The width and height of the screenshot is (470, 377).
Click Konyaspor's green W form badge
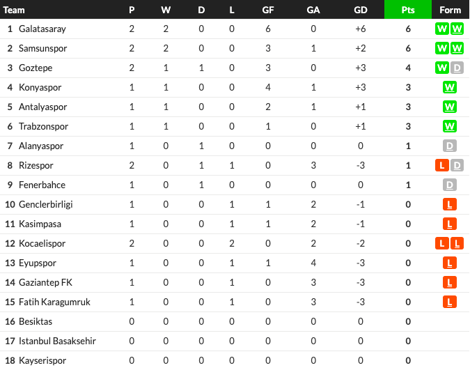pos(450,87)
